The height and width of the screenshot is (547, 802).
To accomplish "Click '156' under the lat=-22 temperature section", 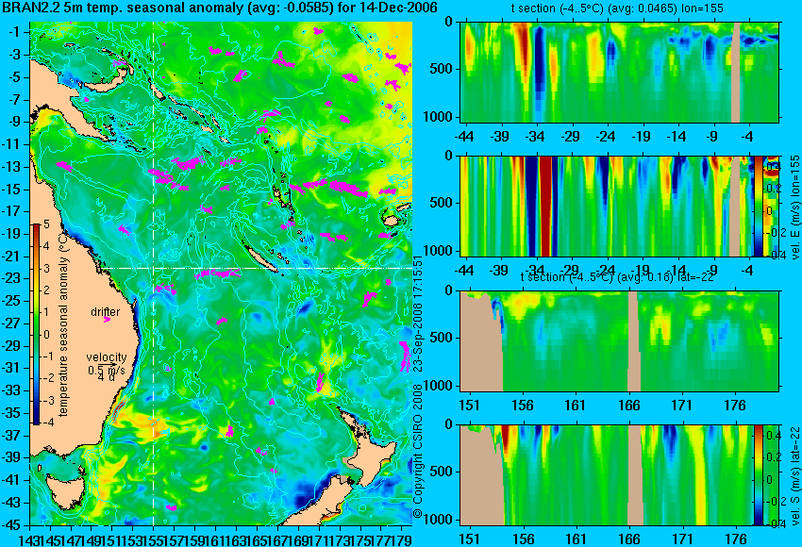I will pos(523,406).
